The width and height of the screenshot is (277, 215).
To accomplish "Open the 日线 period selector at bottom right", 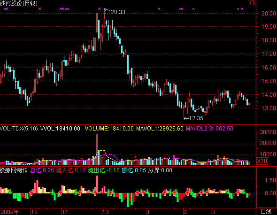I will [266, 212].
